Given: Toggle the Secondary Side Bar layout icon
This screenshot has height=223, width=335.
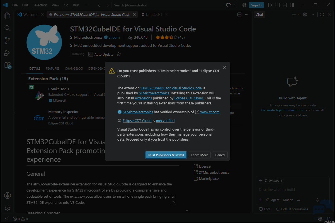Looking at the screenshot, I should 292,5.
